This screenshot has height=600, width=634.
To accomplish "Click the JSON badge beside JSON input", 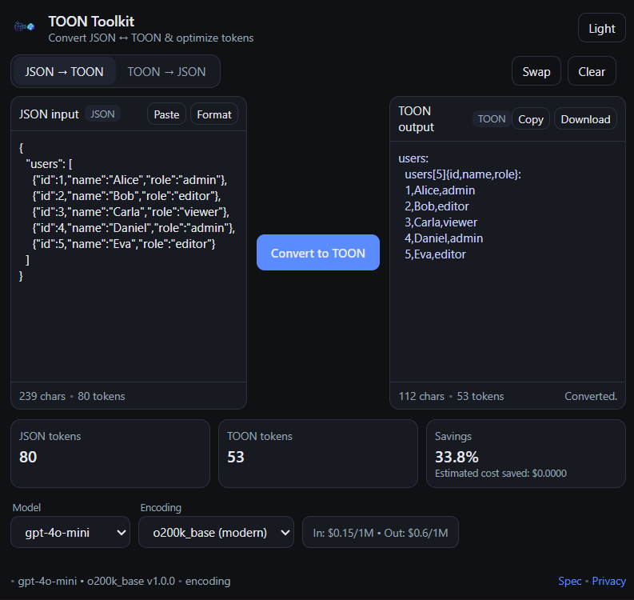I will (102, 114).
